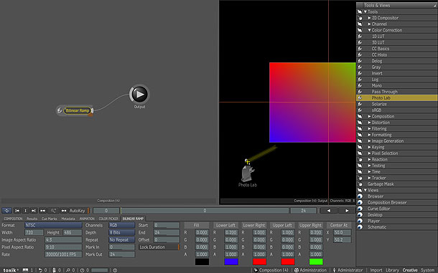Click the loop playback icon in transport bar

click(x=6, y=211)
